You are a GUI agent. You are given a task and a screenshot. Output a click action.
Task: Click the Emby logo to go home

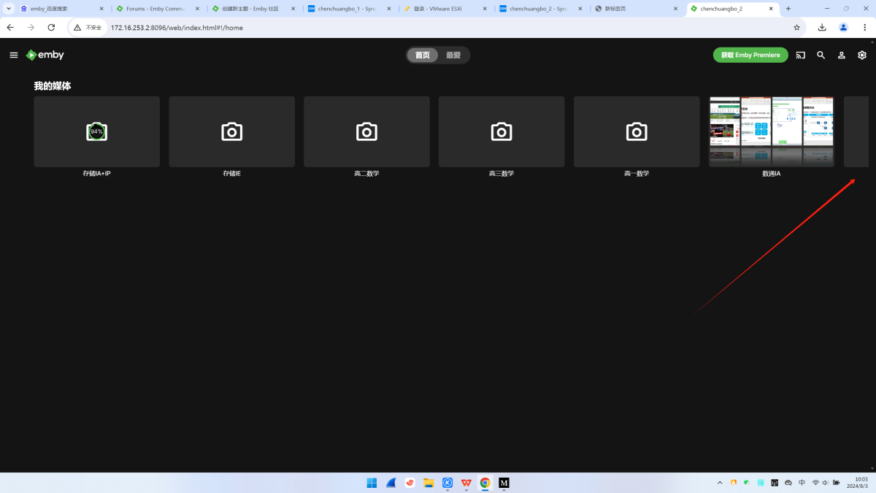coord(45,54)
